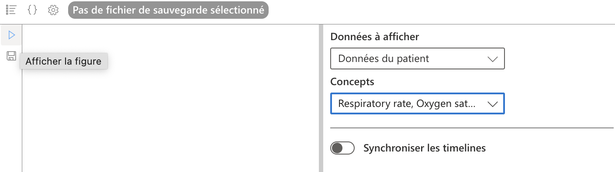
Task: Click the chevron arrow of Données du patient
Action: [492, 59]
